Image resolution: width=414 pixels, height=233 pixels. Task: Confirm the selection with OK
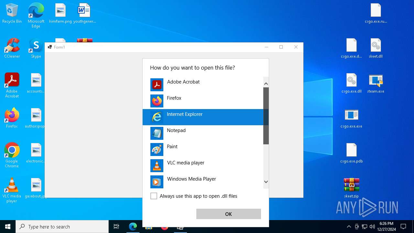pos(228,214)
